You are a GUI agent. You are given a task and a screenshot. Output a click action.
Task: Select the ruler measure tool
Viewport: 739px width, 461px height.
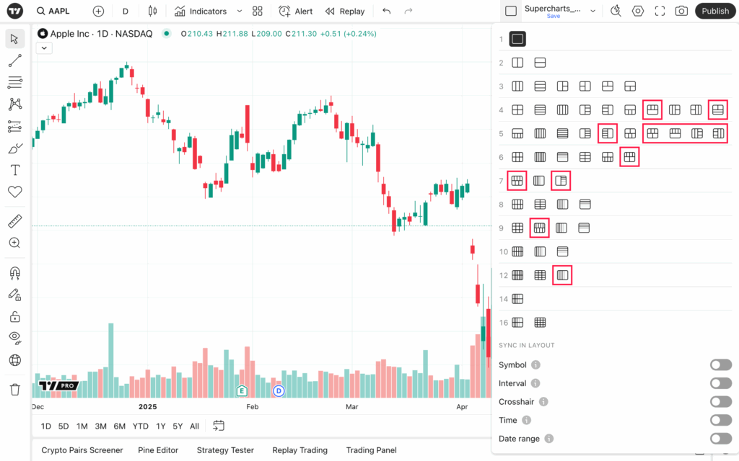click(14, 221)
